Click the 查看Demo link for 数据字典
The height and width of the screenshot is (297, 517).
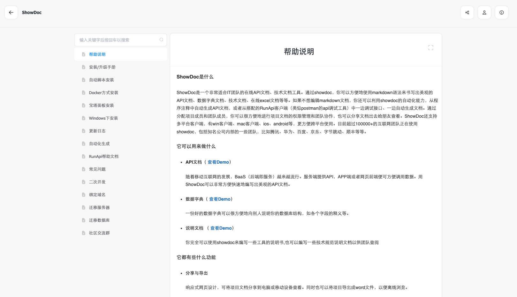[220, 199]
